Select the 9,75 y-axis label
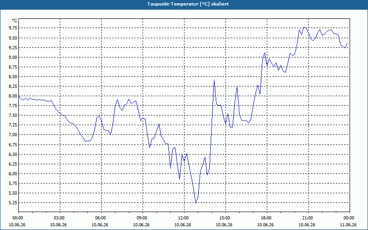 [12, 28]
